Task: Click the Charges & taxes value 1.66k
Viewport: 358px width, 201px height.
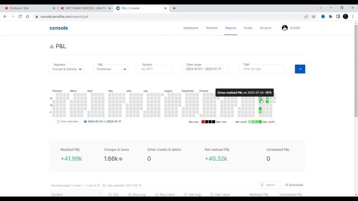Action: pyautogui.click(x=111, y=159)
